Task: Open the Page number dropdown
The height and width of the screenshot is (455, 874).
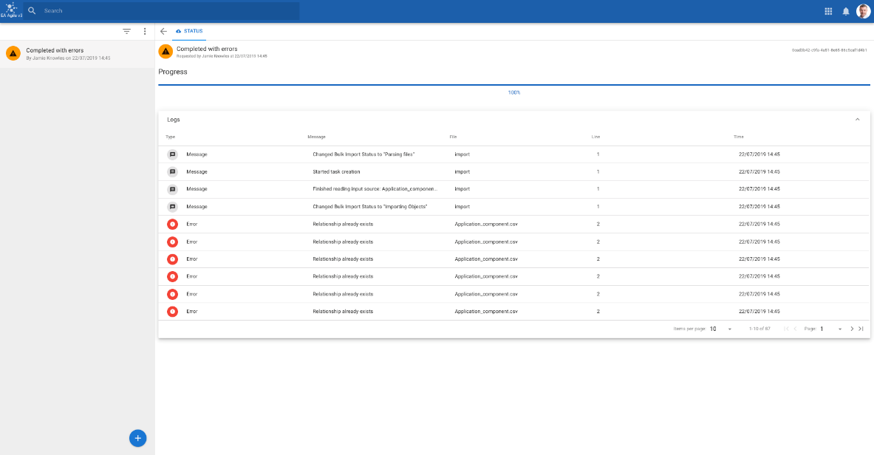Action: [x=831, y=329]
